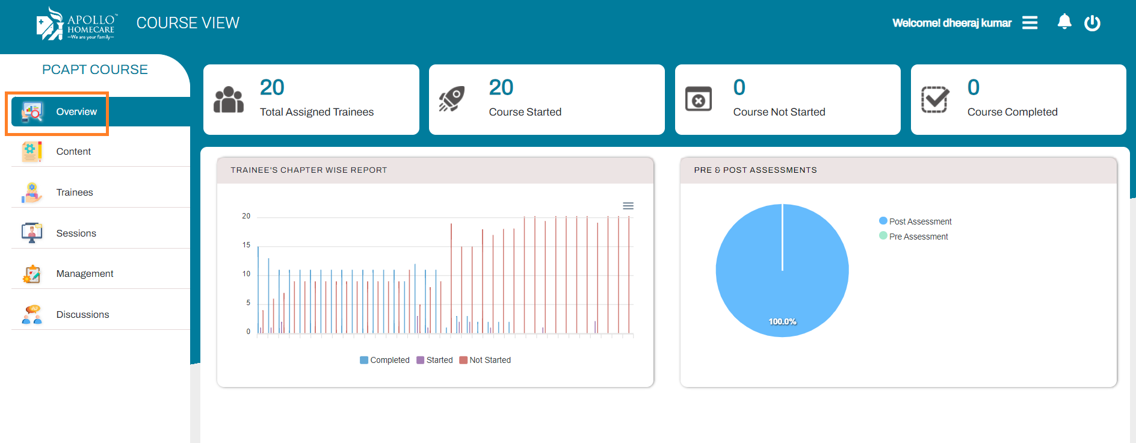
Task: Click the people icon for assigned trainees
Action: (x=229, y=99)
